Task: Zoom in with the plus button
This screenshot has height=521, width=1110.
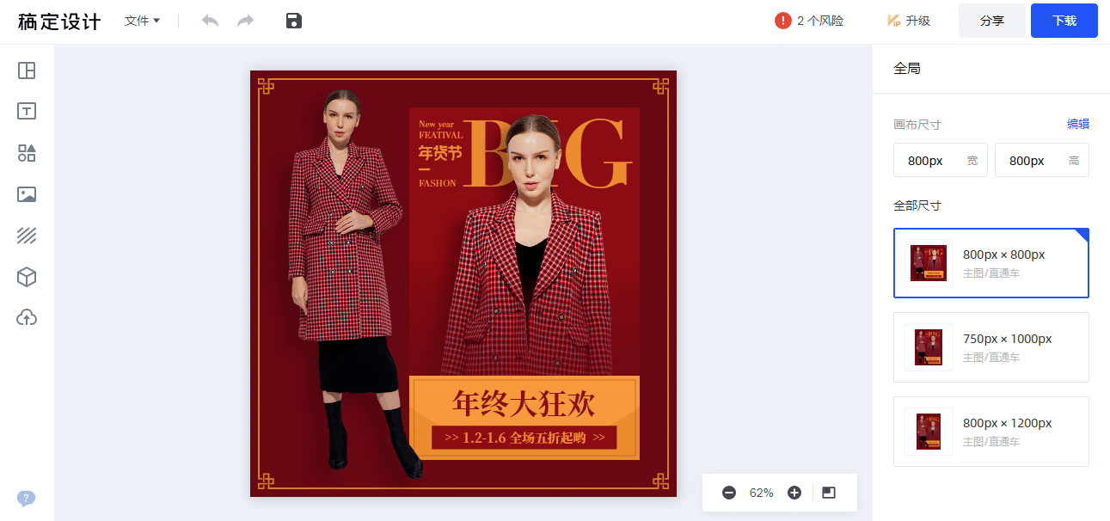Action: [794, 493]
